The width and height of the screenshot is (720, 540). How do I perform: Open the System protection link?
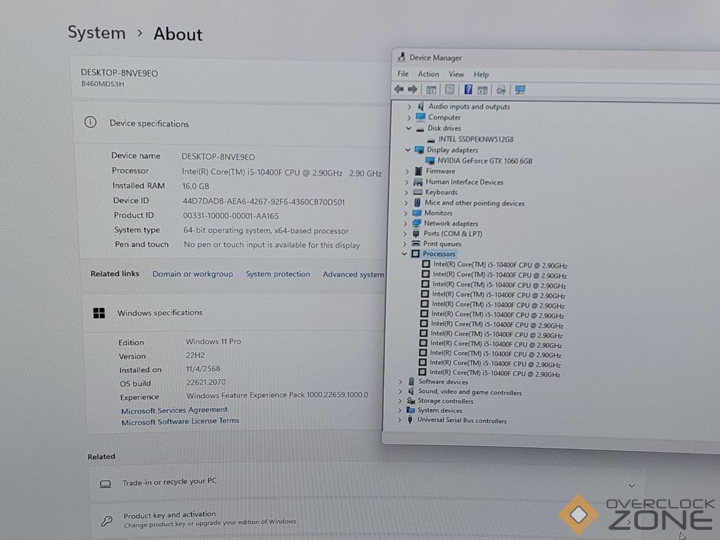coord(278,274)
